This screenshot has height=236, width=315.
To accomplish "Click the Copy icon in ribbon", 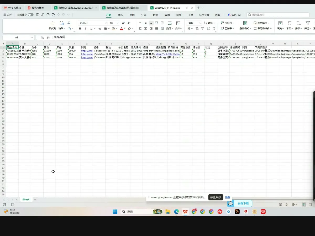I will pos(69,28).
